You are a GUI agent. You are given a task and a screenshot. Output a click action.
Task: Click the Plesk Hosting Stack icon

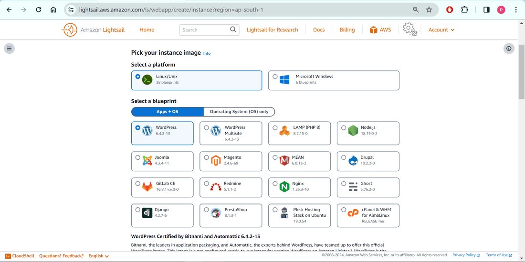click(x=284, y=213)
